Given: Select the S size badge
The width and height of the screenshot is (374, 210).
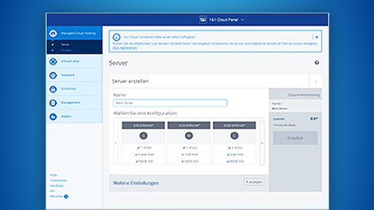Looking at the screenshot, I should coord(143,136).
